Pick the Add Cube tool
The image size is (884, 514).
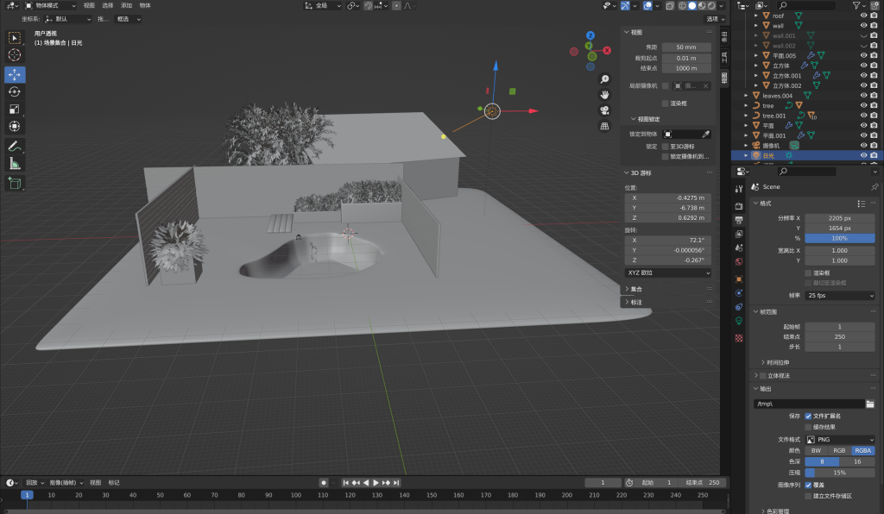pos(15,183)
